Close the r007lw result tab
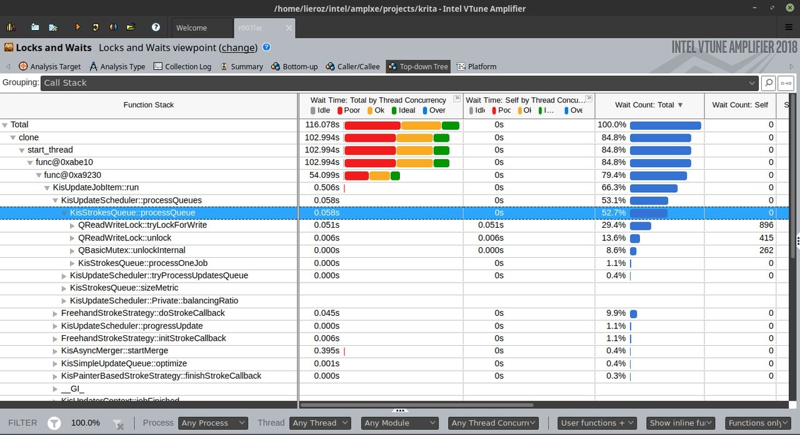 pyautogui.click(x=289, y=27)
